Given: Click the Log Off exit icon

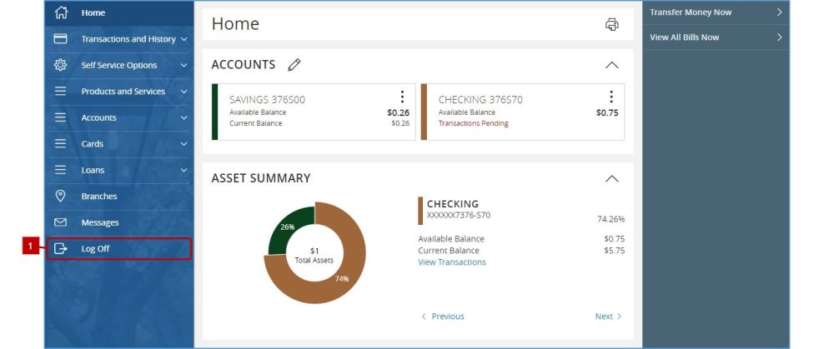Looking at the screenshot, I should click(x=61, y=248).
